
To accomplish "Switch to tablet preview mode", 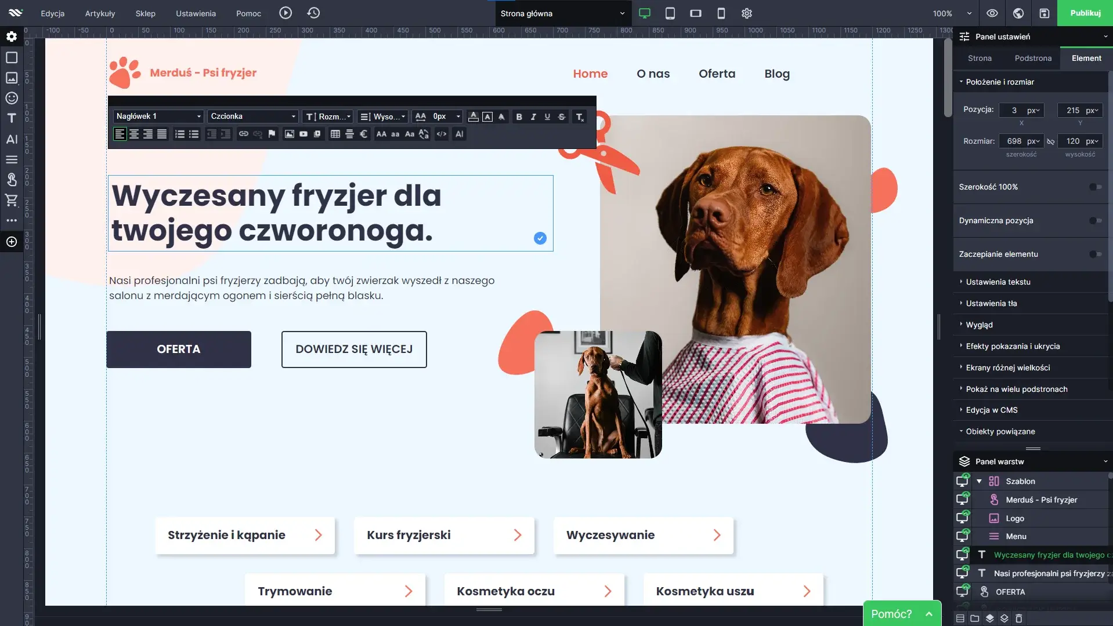I will coord(670,13).
